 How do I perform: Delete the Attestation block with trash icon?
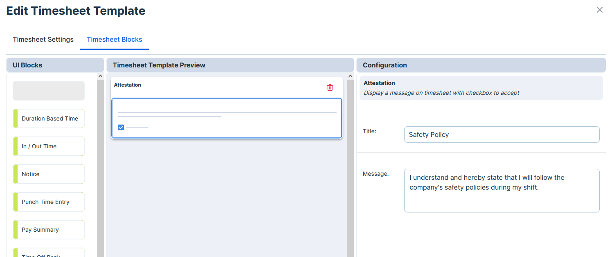point(330,87)
